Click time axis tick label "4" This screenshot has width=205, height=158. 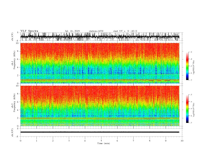pyautogui.click(x=85, y=141)
